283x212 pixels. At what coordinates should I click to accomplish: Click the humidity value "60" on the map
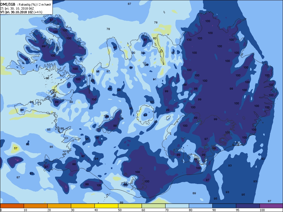point(155,38)
